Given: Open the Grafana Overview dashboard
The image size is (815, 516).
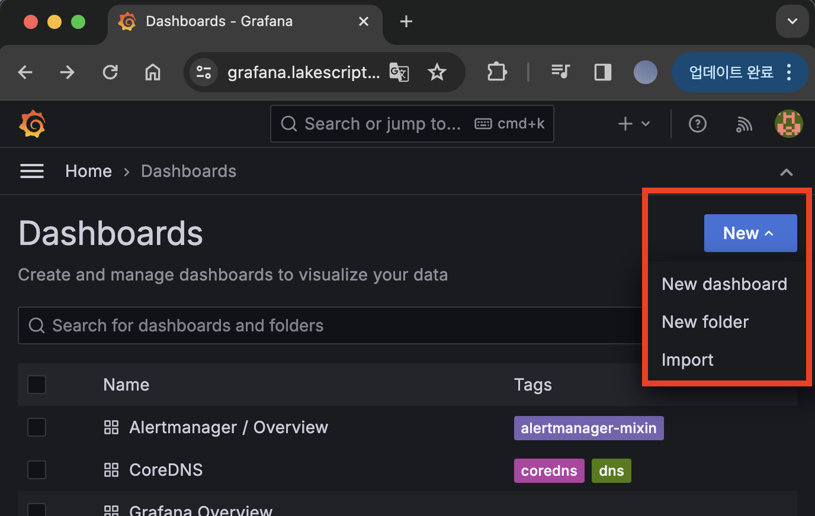Looking at the screenshot, I should [201, 510].
